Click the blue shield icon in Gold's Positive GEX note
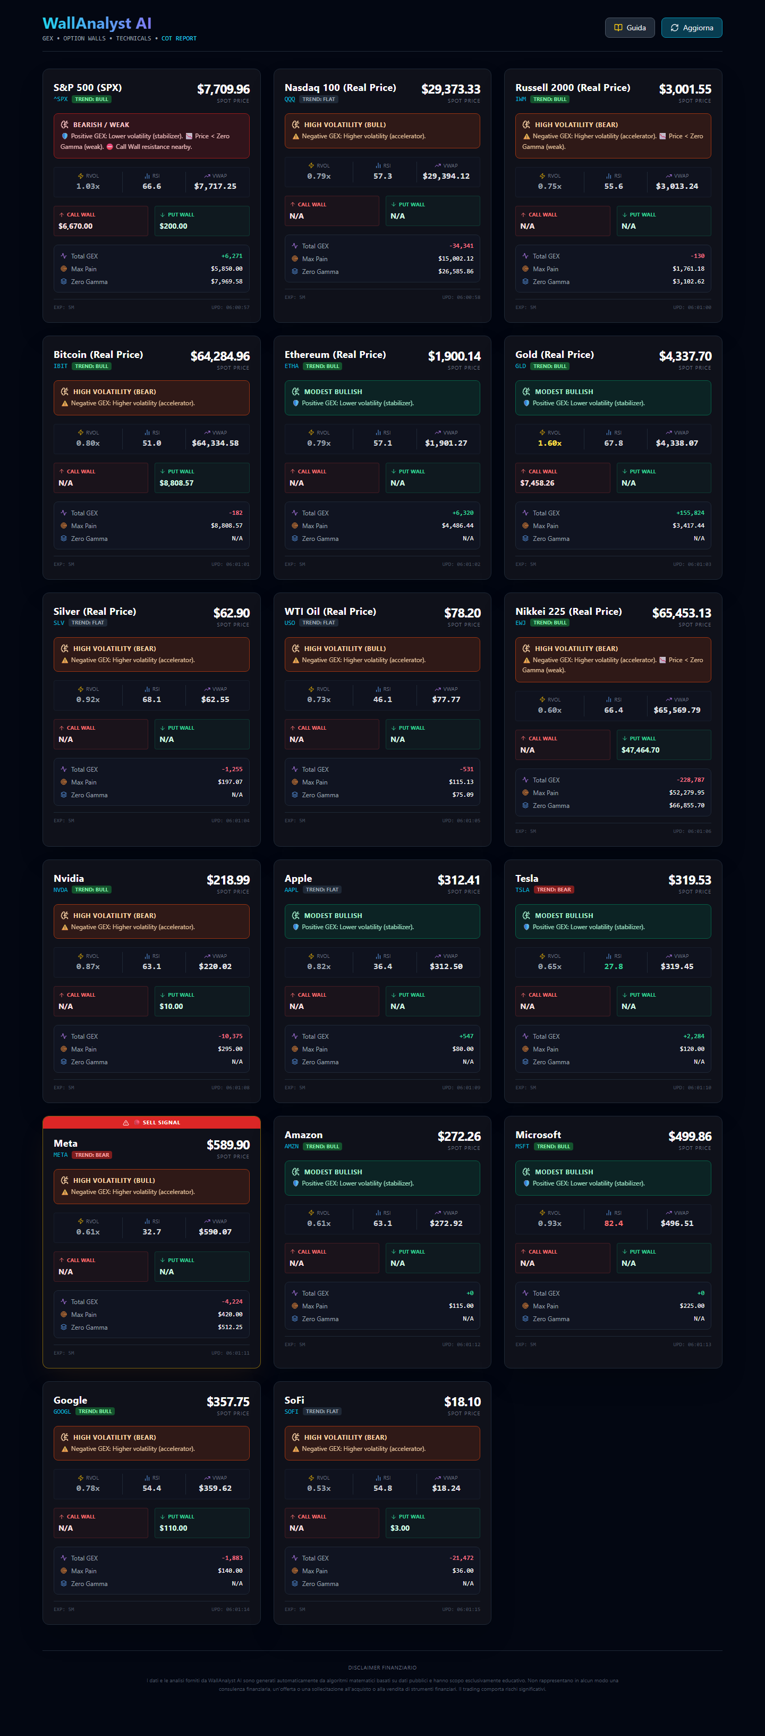The height and width of the screenshot is (1736, 765). click(526, 403)
